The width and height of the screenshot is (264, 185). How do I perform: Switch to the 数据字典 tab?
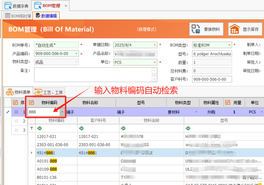(16, 6)
